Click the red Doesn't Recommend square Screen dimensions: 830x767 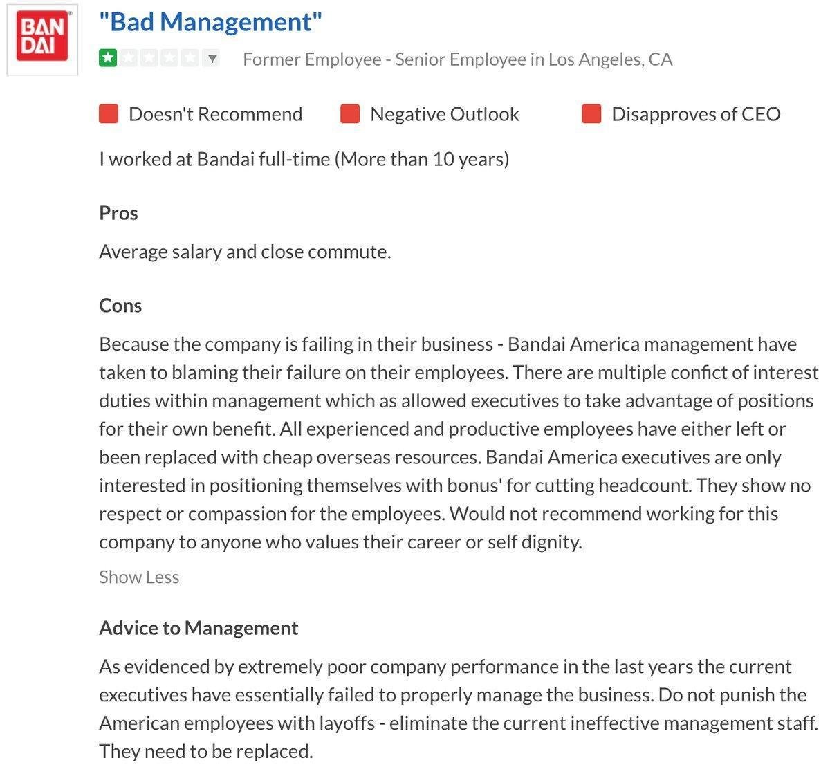click(x=109, y=114)
